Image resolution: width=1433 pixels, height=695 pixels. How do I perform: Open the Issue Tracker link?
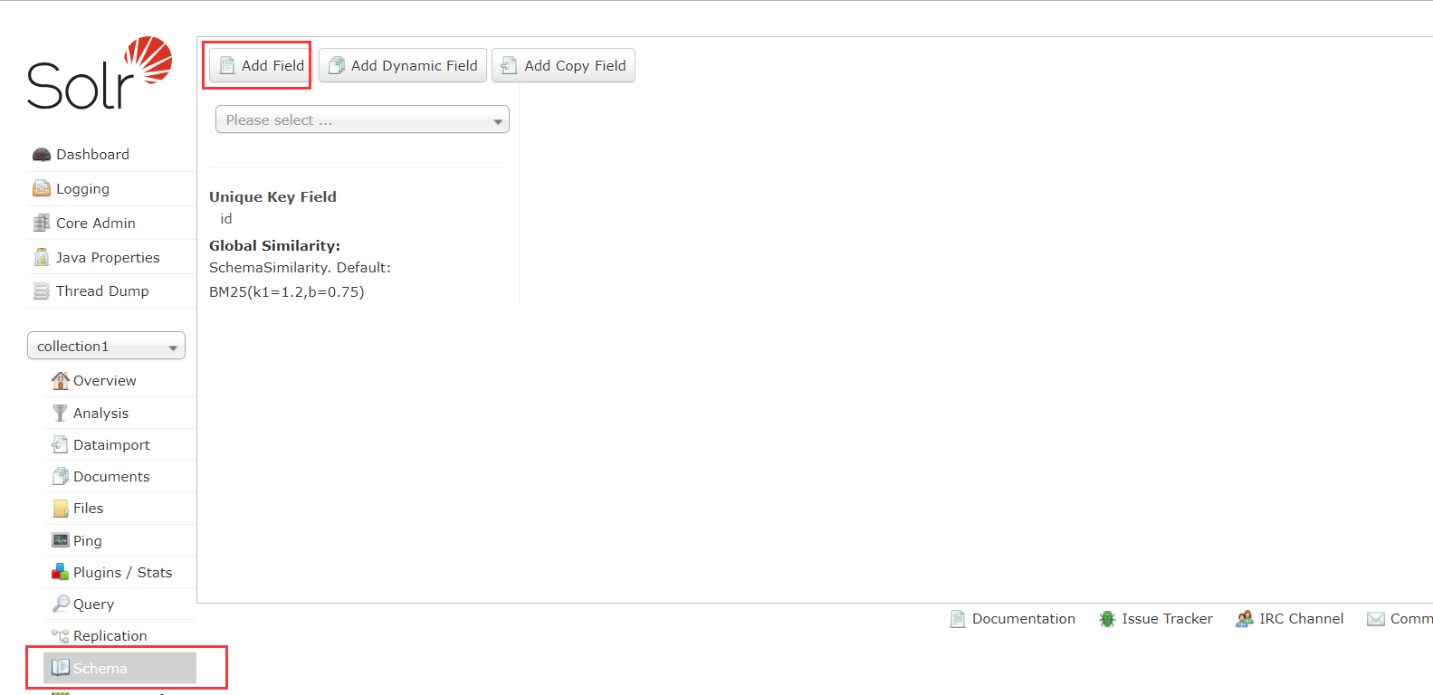click(1156, 619)
